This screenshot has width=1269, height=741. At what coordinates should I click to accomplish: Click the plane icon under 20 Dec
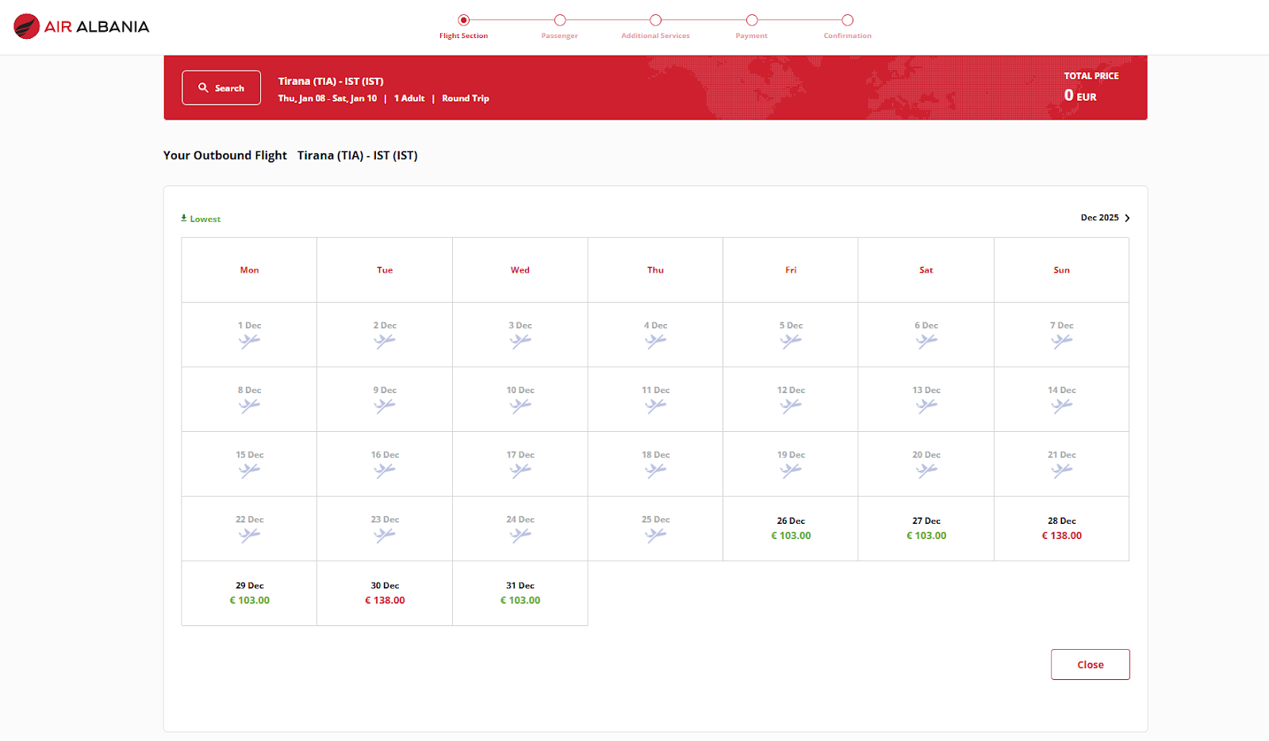click(926, 471)
